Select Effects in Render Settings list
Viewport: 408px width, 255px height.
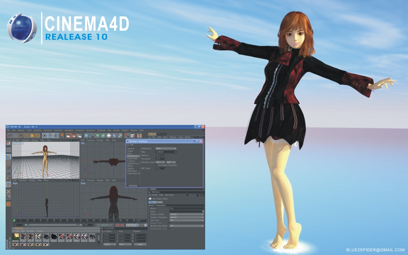tap(130, 166)
